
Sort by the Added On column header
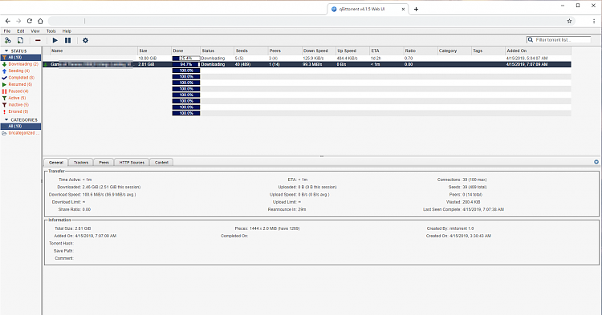538,50
